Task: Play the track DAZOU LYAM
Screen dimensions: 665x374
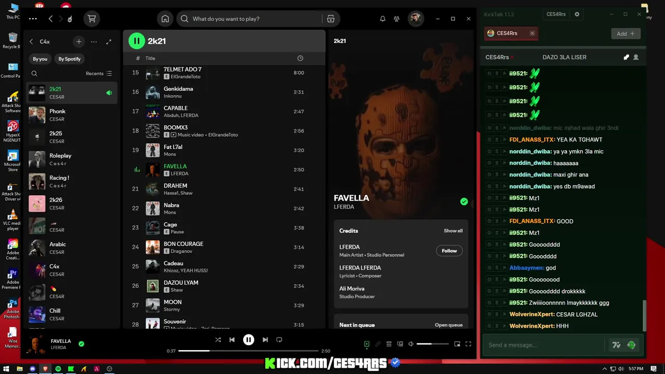Action: [223, 286]
